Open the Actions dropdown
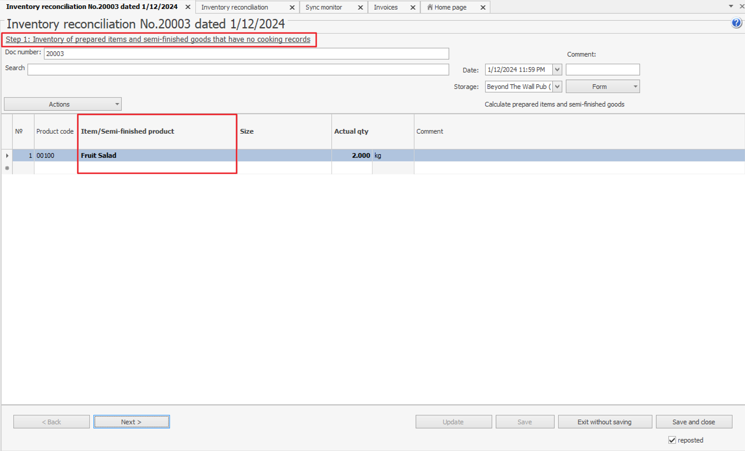Image resolution: width=745 pixels, height=451 pixels. [63, 104]
